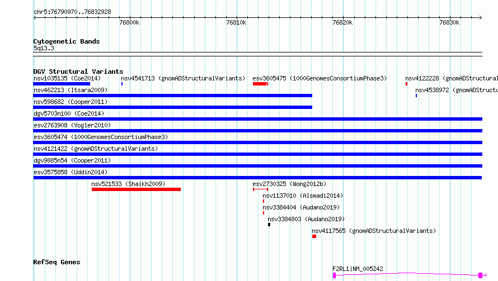Click the Cytogenetic Bands track title

point(67,41)
